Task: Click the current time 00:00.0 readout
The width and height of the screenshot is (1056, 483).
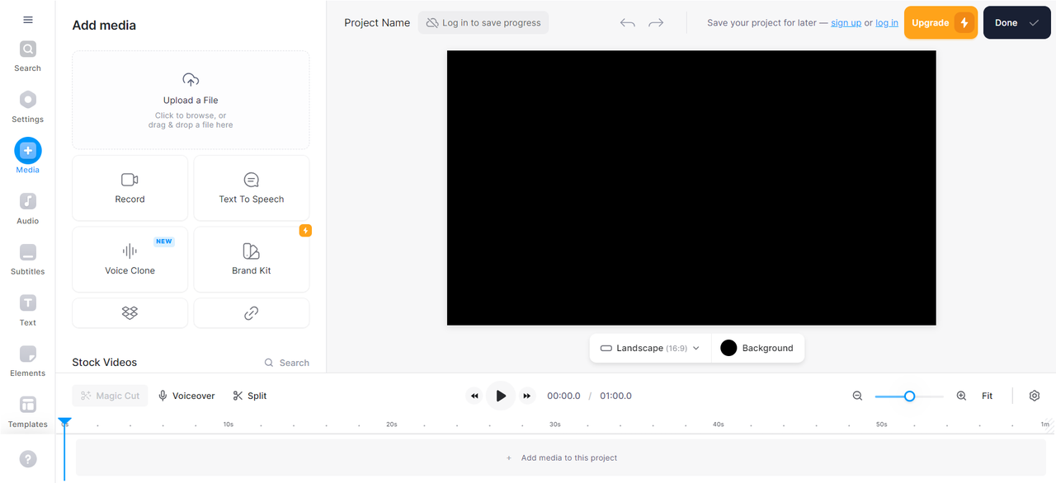Action: (563, 396)
